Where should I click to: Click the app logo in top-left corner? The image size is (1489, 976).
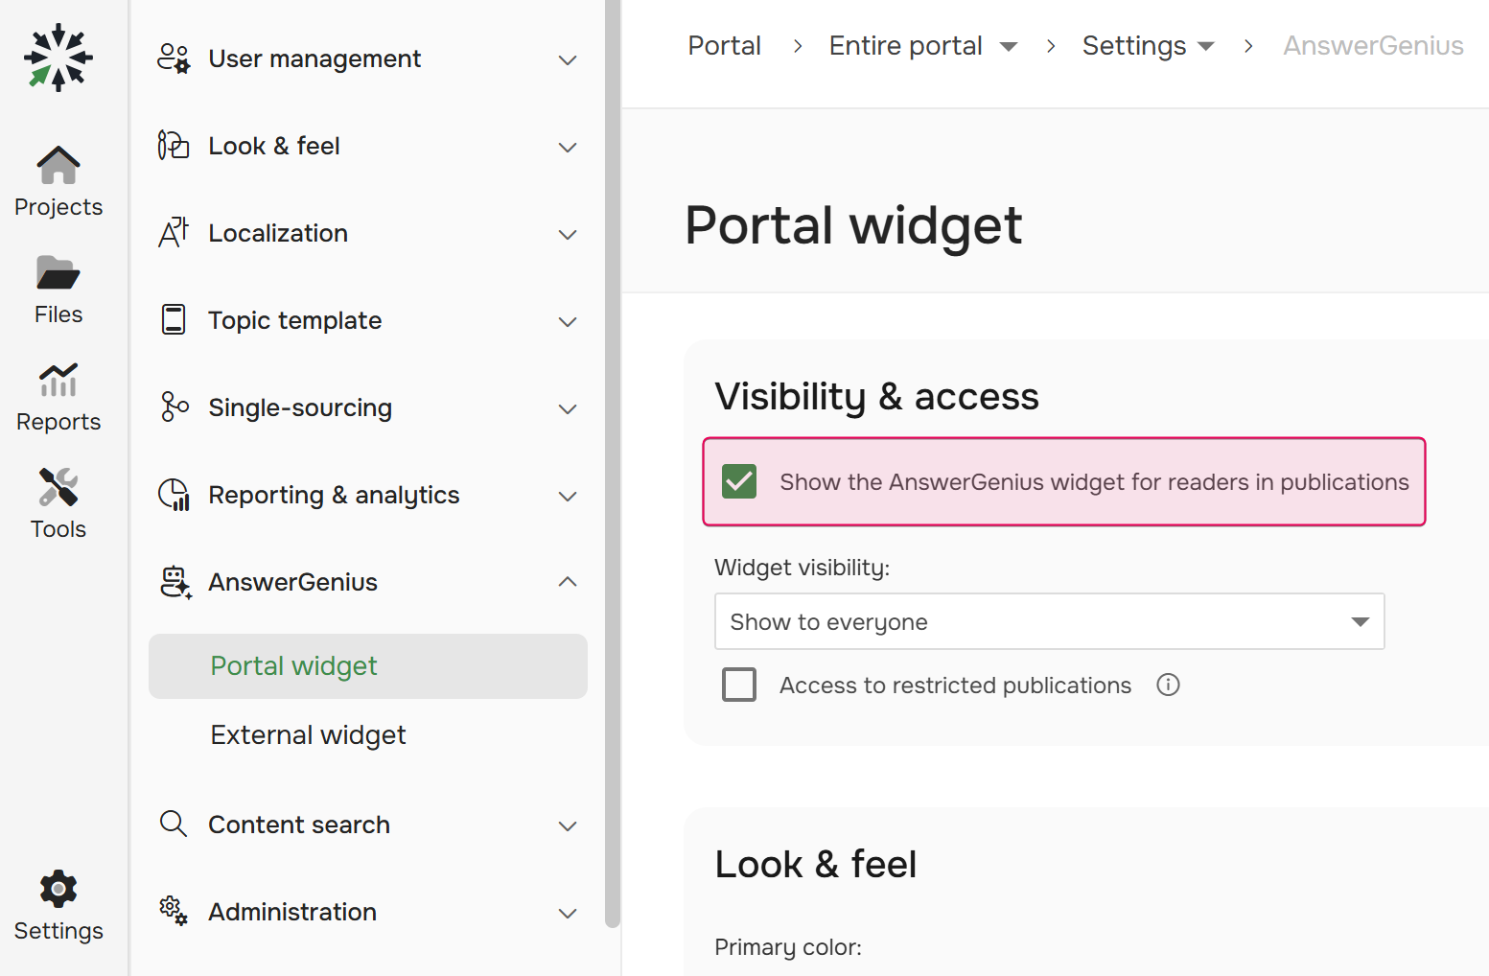pos(58,58)
